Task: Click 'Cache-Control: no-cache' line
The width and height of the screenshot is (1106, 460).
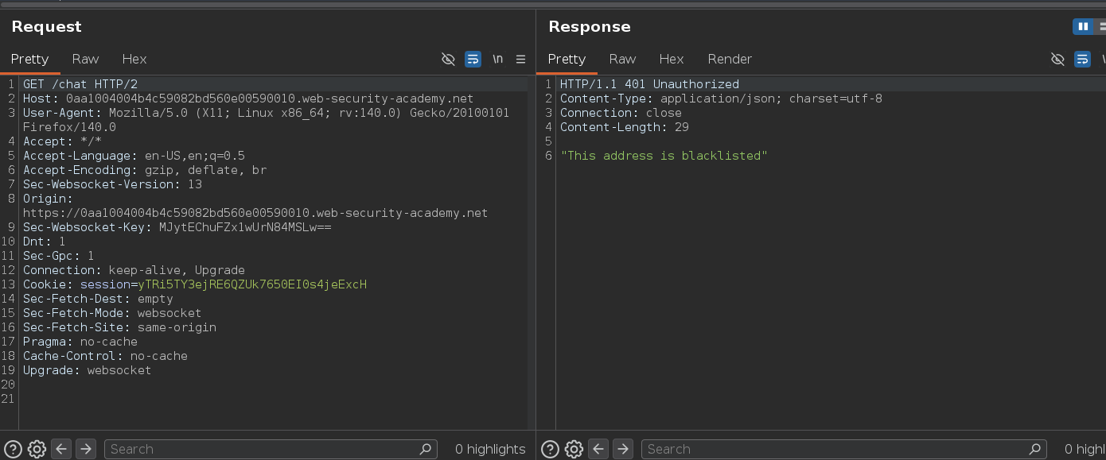Action: (x=105, y=356)
